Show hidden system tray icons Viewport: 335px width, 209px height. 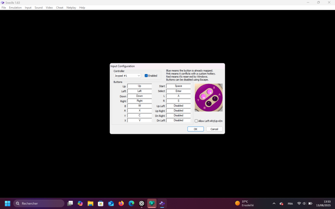tap(274, 203)
